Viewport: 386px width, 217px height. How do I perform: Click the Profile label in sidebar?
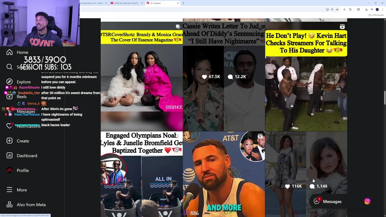23,171
